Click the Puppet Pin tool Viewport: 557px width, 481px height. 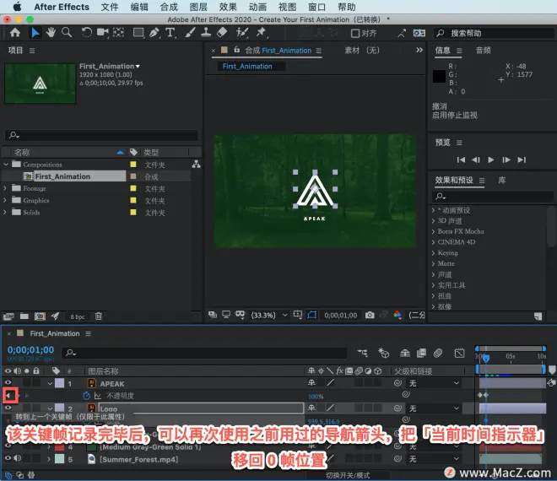(262, 33)
